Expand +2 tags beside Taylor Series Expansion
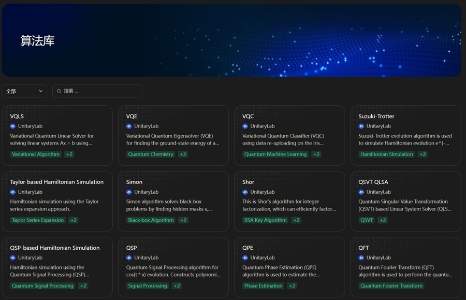Image resolution: width=466 pixels, height=300 pixels. (x=74, y=220)
